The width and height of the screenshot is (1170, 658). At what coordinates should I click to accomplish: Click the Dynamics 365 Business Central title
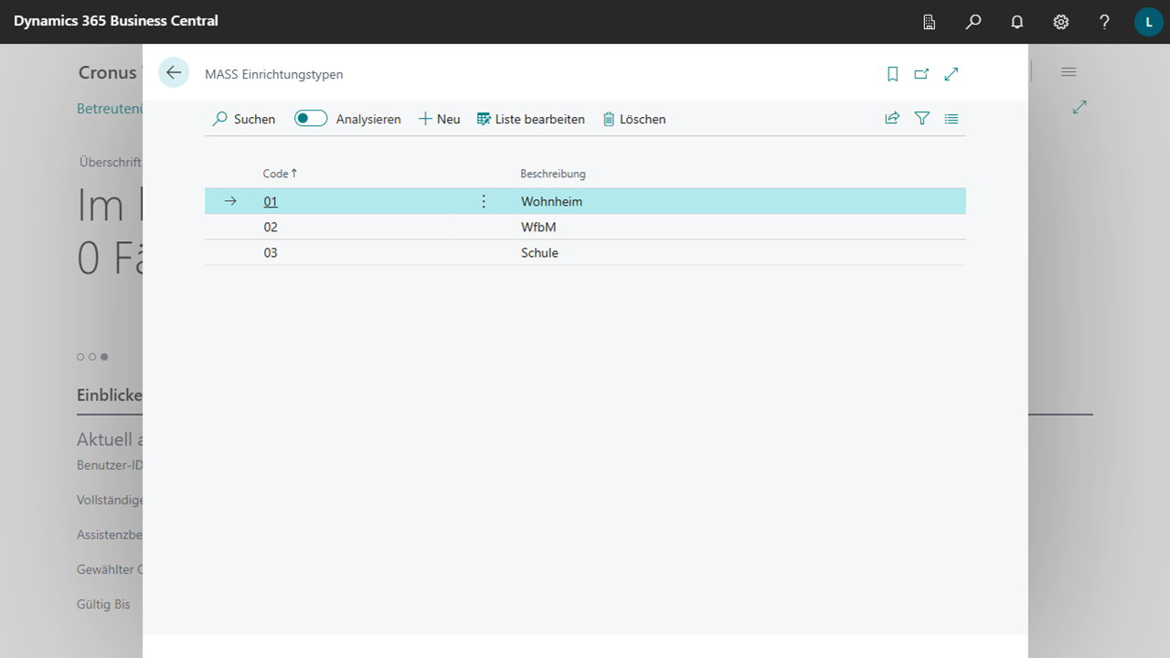[116, 21]
